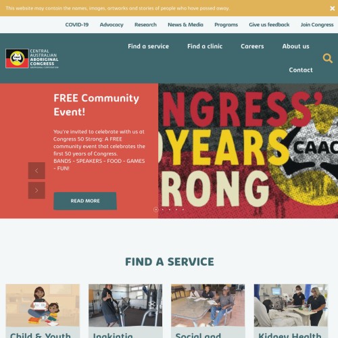Open the Careers menu item
338x338 pixels.
(252, 47)
